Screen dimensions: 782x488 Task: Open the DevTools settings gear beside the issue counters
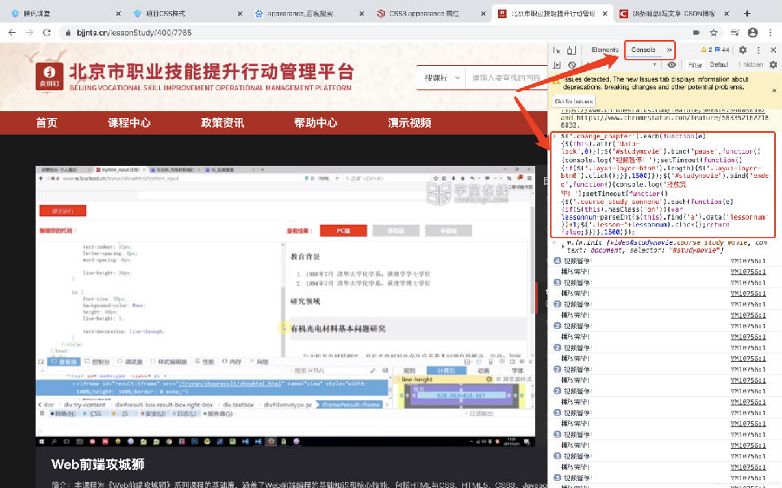pyautogui.click(x=743, y=49)
